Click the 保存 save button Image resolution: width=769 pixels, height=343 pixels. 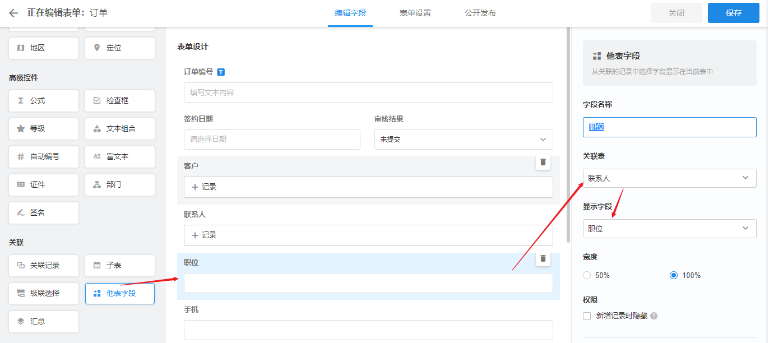point(734,13)
